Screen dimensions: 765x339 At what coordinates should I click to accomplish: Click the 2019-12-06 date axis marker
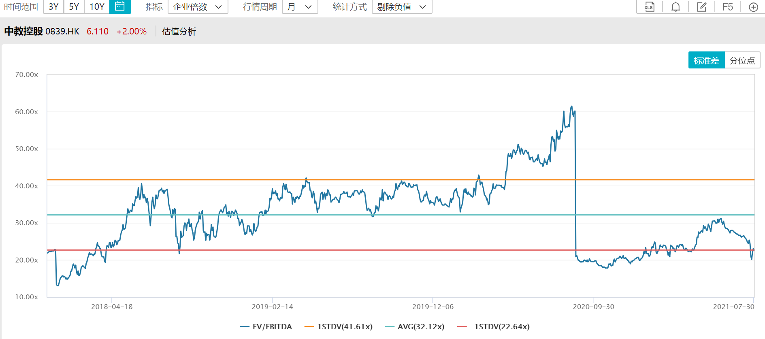433,307
